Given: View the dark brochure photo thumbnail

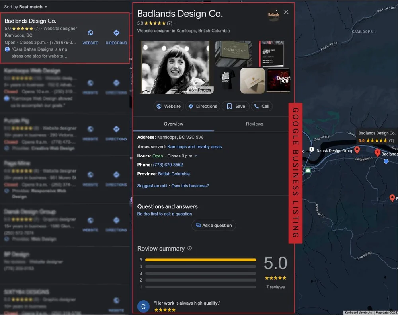Looking at the screenshot, I should [x=271, y=54].
